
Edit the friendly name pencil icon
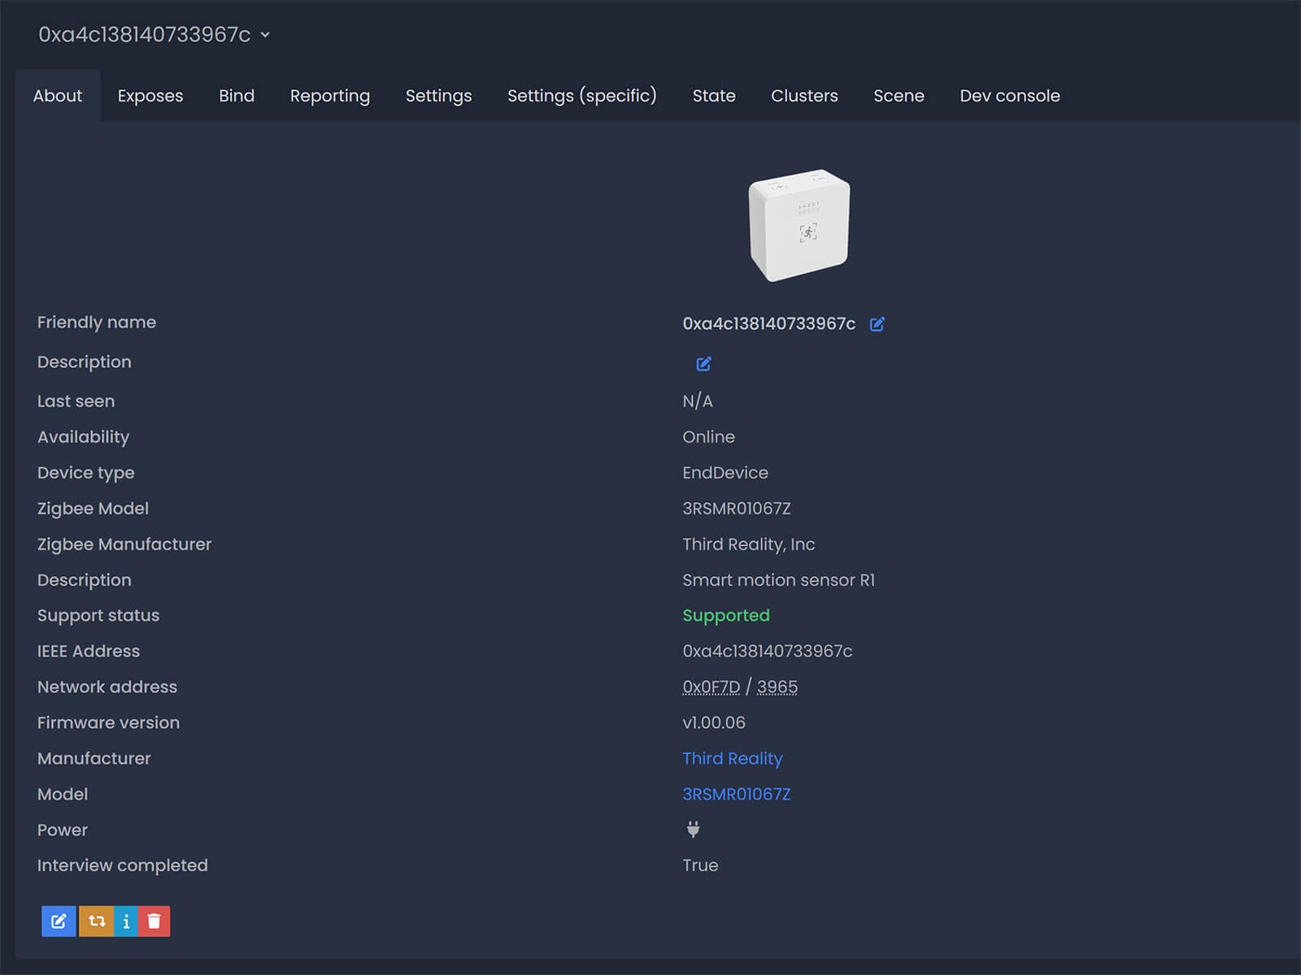[x=877, y=324]
